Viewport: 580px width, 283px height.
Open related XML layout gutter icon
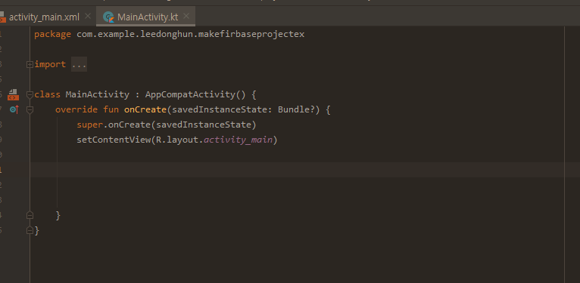click(14, 94)
